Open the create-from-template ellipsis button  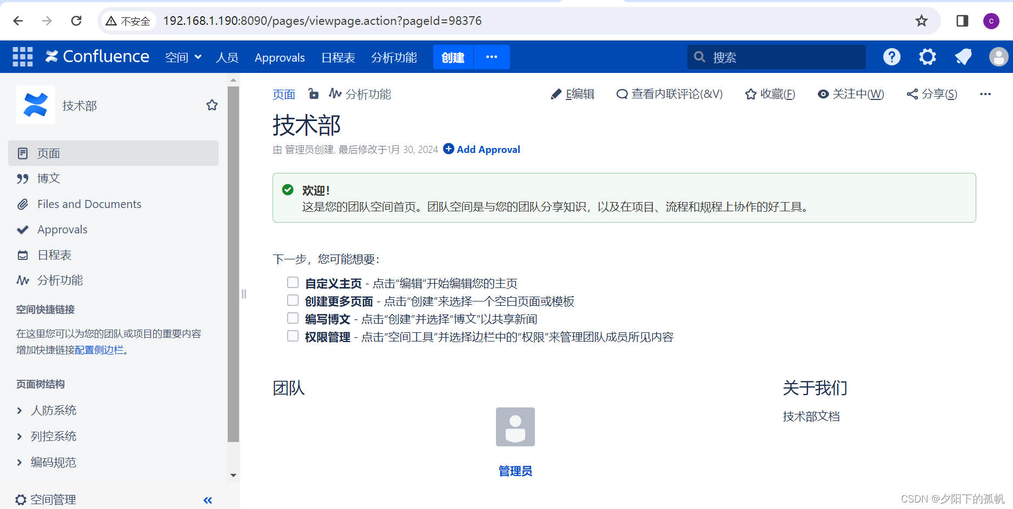coord(492,57)
